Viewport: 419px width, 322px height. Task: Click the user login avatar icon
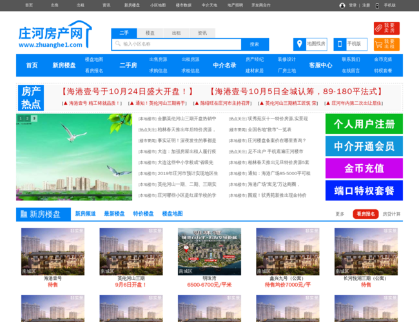point(342,5)
